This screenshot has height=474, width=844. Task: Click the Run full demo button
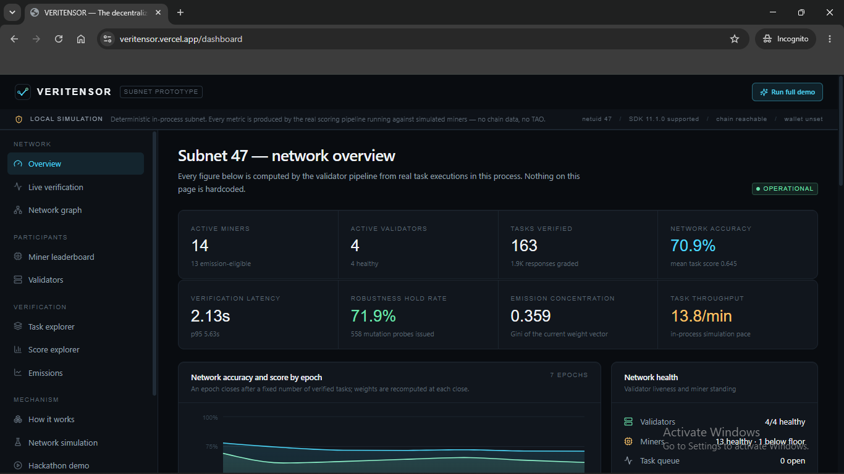[787, 92]
